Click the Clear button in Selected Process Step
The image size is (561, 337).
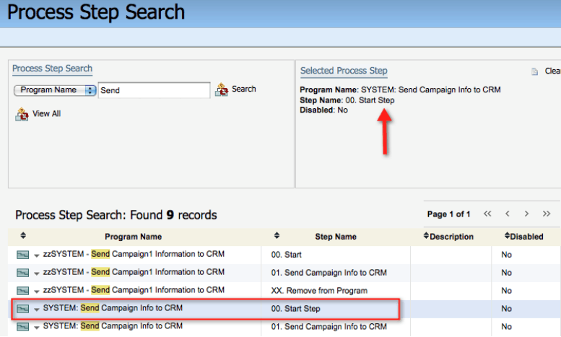[x=552, y=71]
